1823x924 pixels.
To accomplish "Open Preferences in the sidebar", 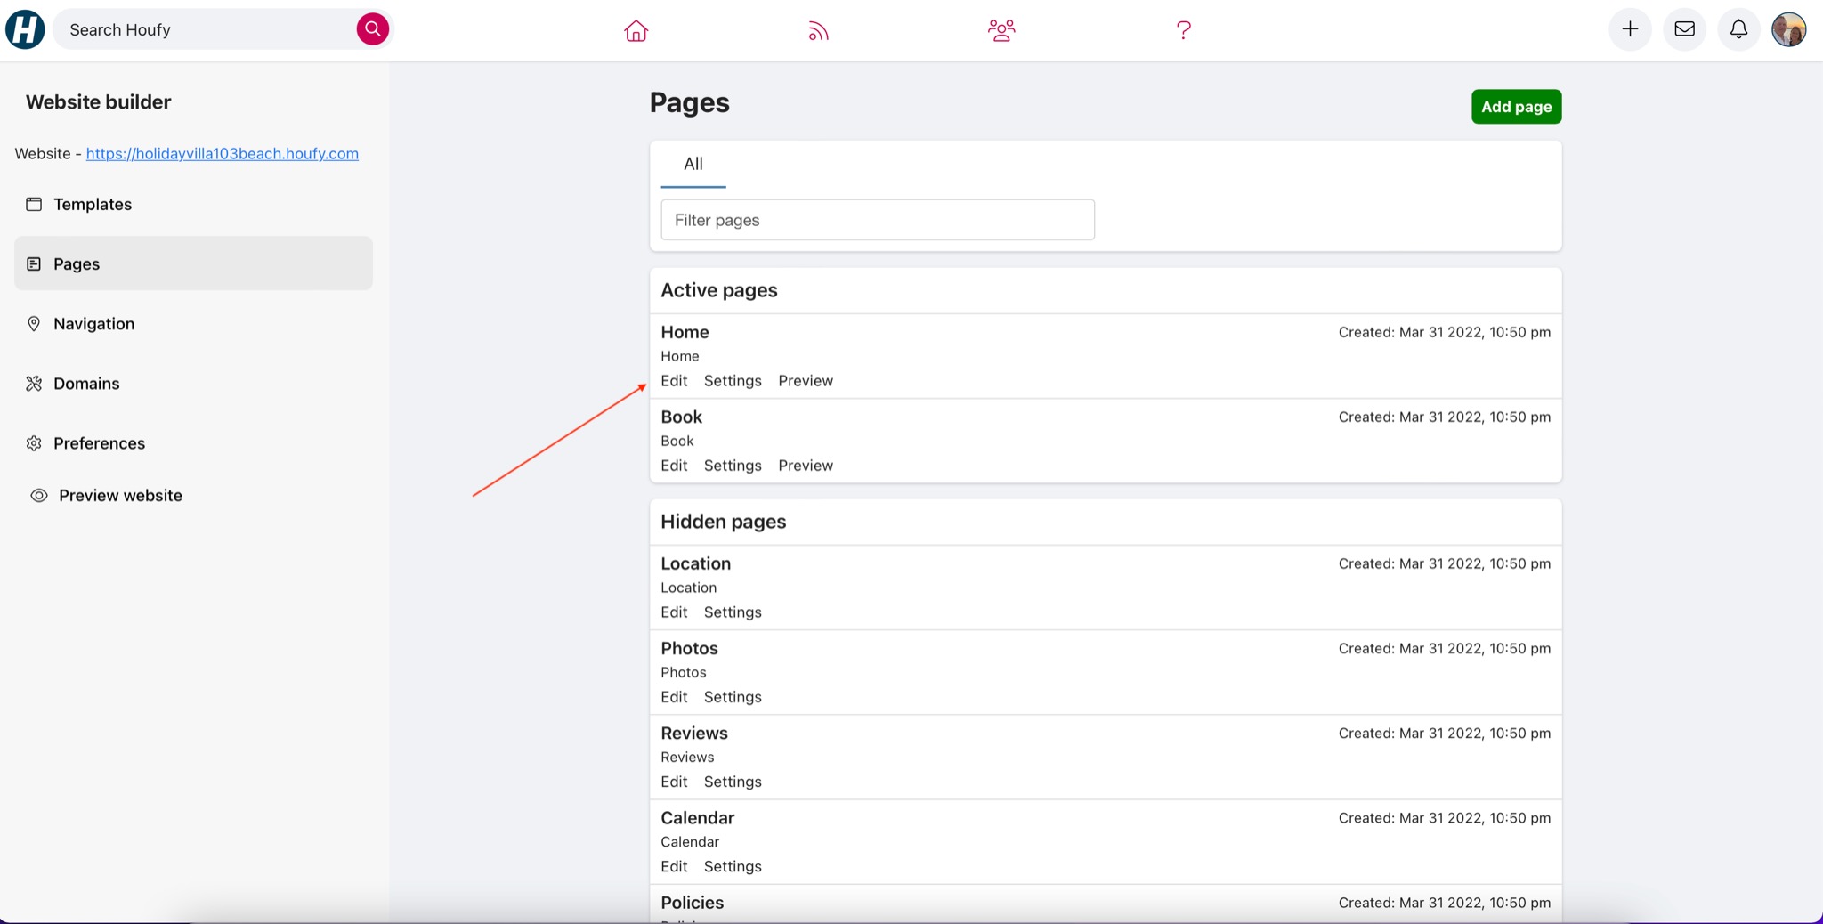I will (x=193, y=442).
